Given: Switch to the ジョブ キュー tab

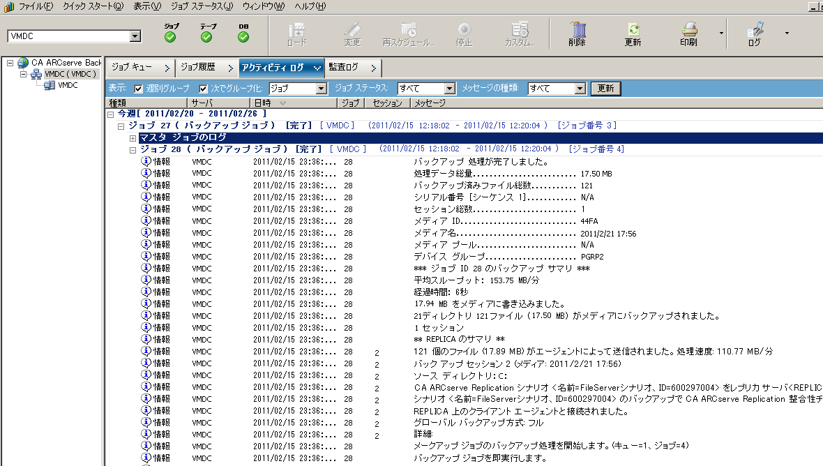Looking at the screenshot, I should pyautogui.click(x=140, y=67).
